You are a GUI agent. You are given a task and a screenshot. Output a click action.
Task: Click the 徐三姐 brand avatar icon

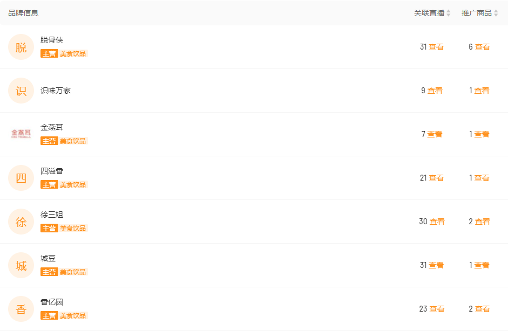[x=21, y=222]
